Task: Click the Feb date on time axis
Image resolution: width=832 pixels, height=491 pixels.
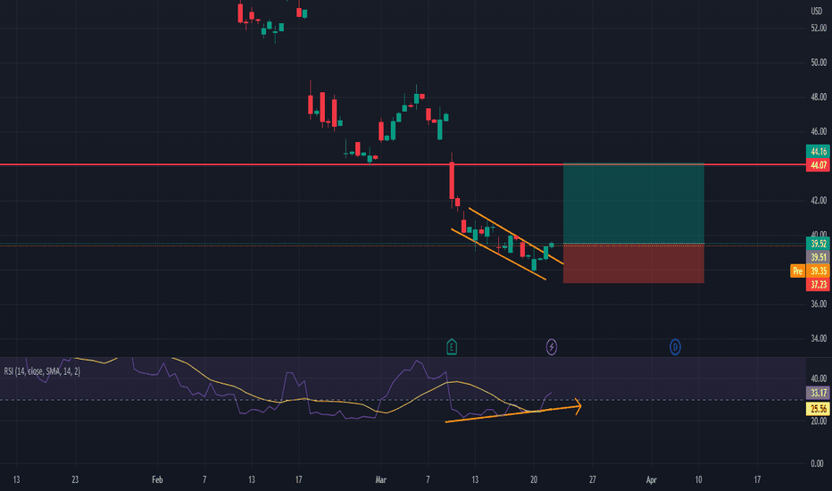Action: (x=157, y=480)
